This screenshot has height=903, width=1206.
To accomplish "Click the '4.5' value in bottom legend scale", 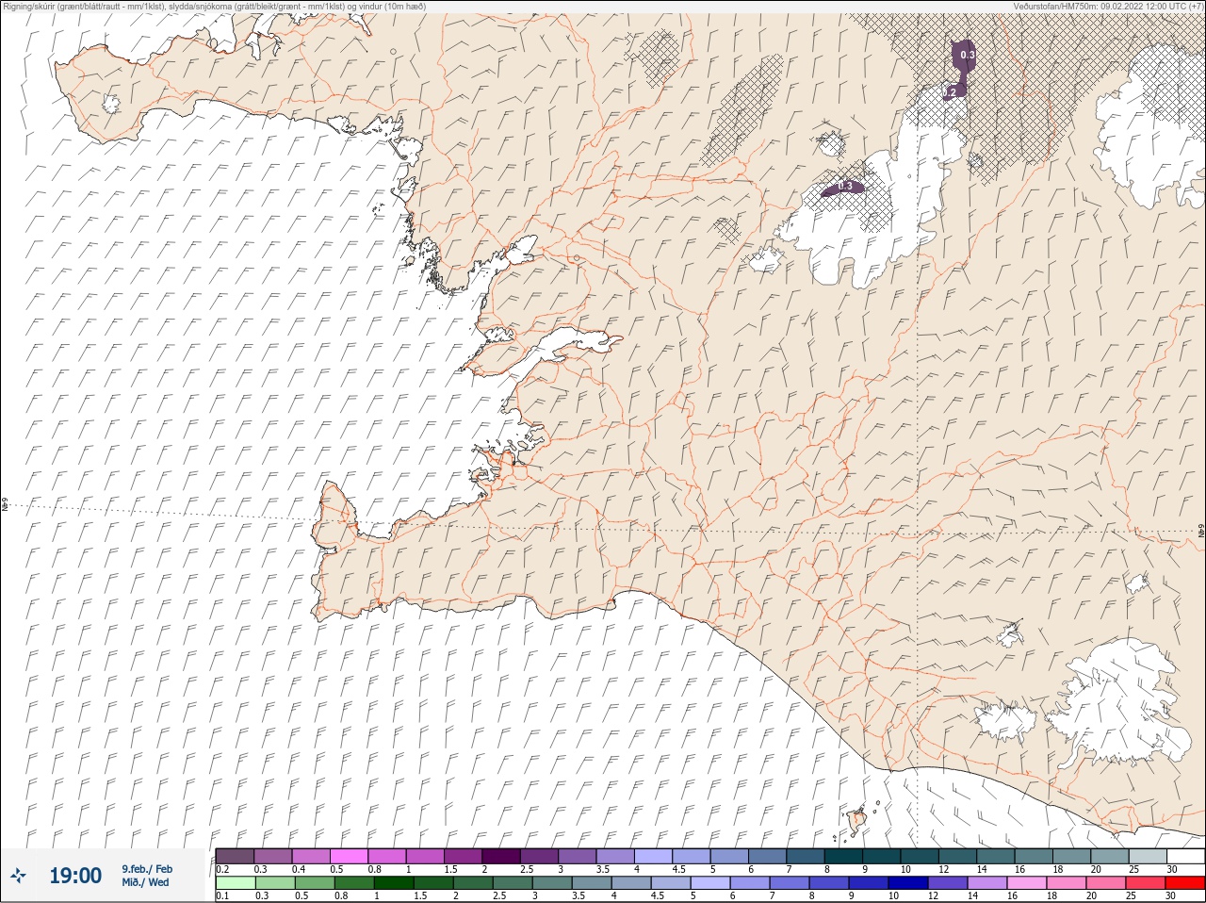I will [x=659, y=896].
